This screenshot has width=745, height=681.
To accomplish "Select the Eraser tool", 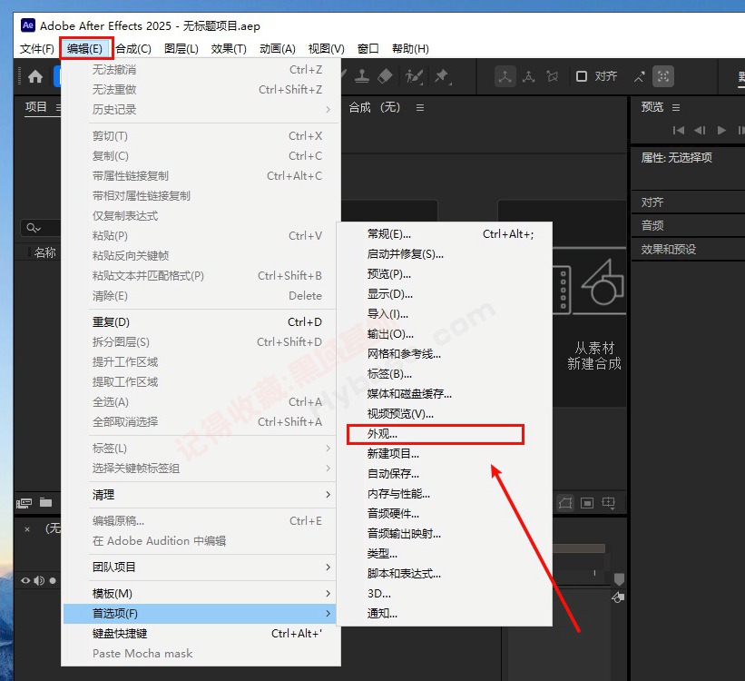I will click(385, 76).
